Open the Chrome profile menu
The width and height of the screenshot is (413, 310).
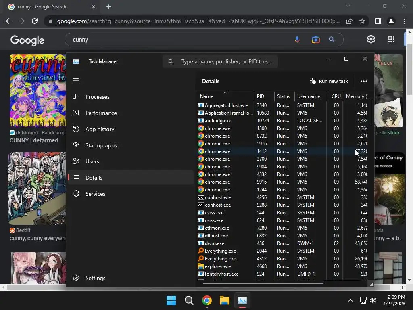point(391,21)
